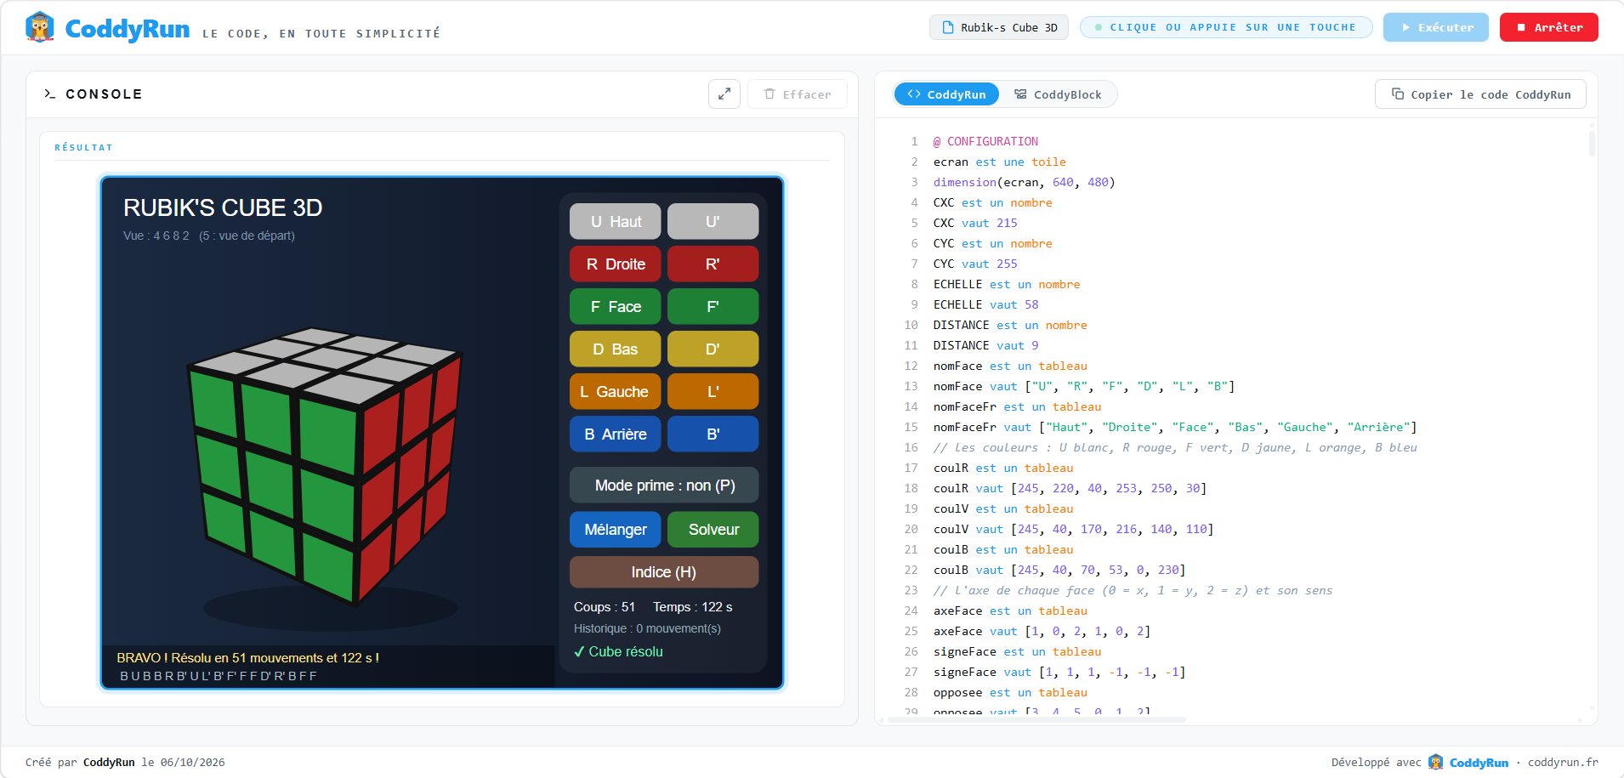Stop the program with the Arrêter button
This screenshot has height=778, width=1624.
tap(1548, 27)
